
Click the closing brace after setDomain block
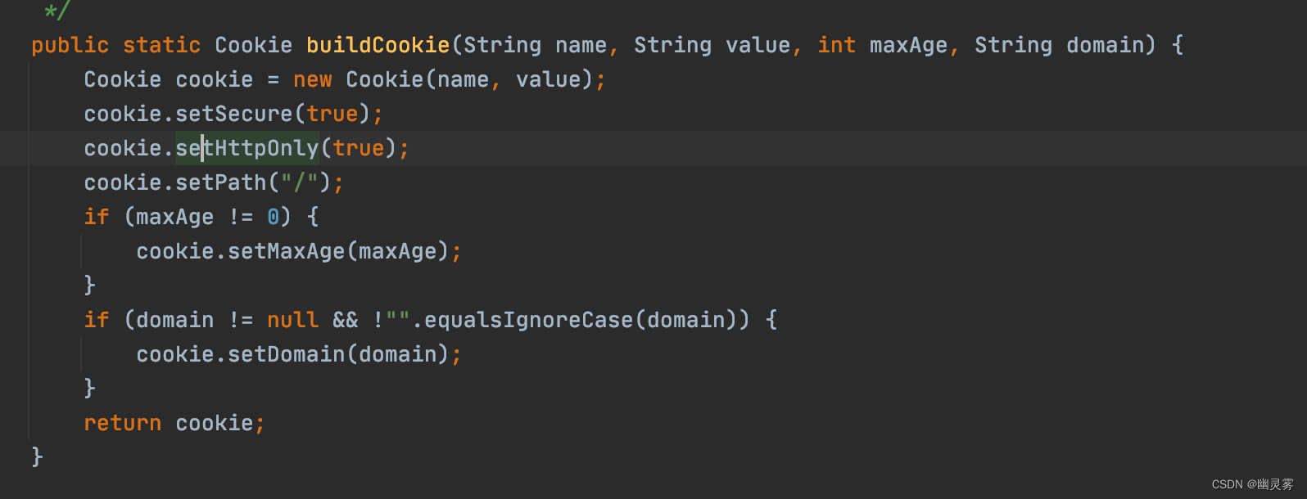89,388
